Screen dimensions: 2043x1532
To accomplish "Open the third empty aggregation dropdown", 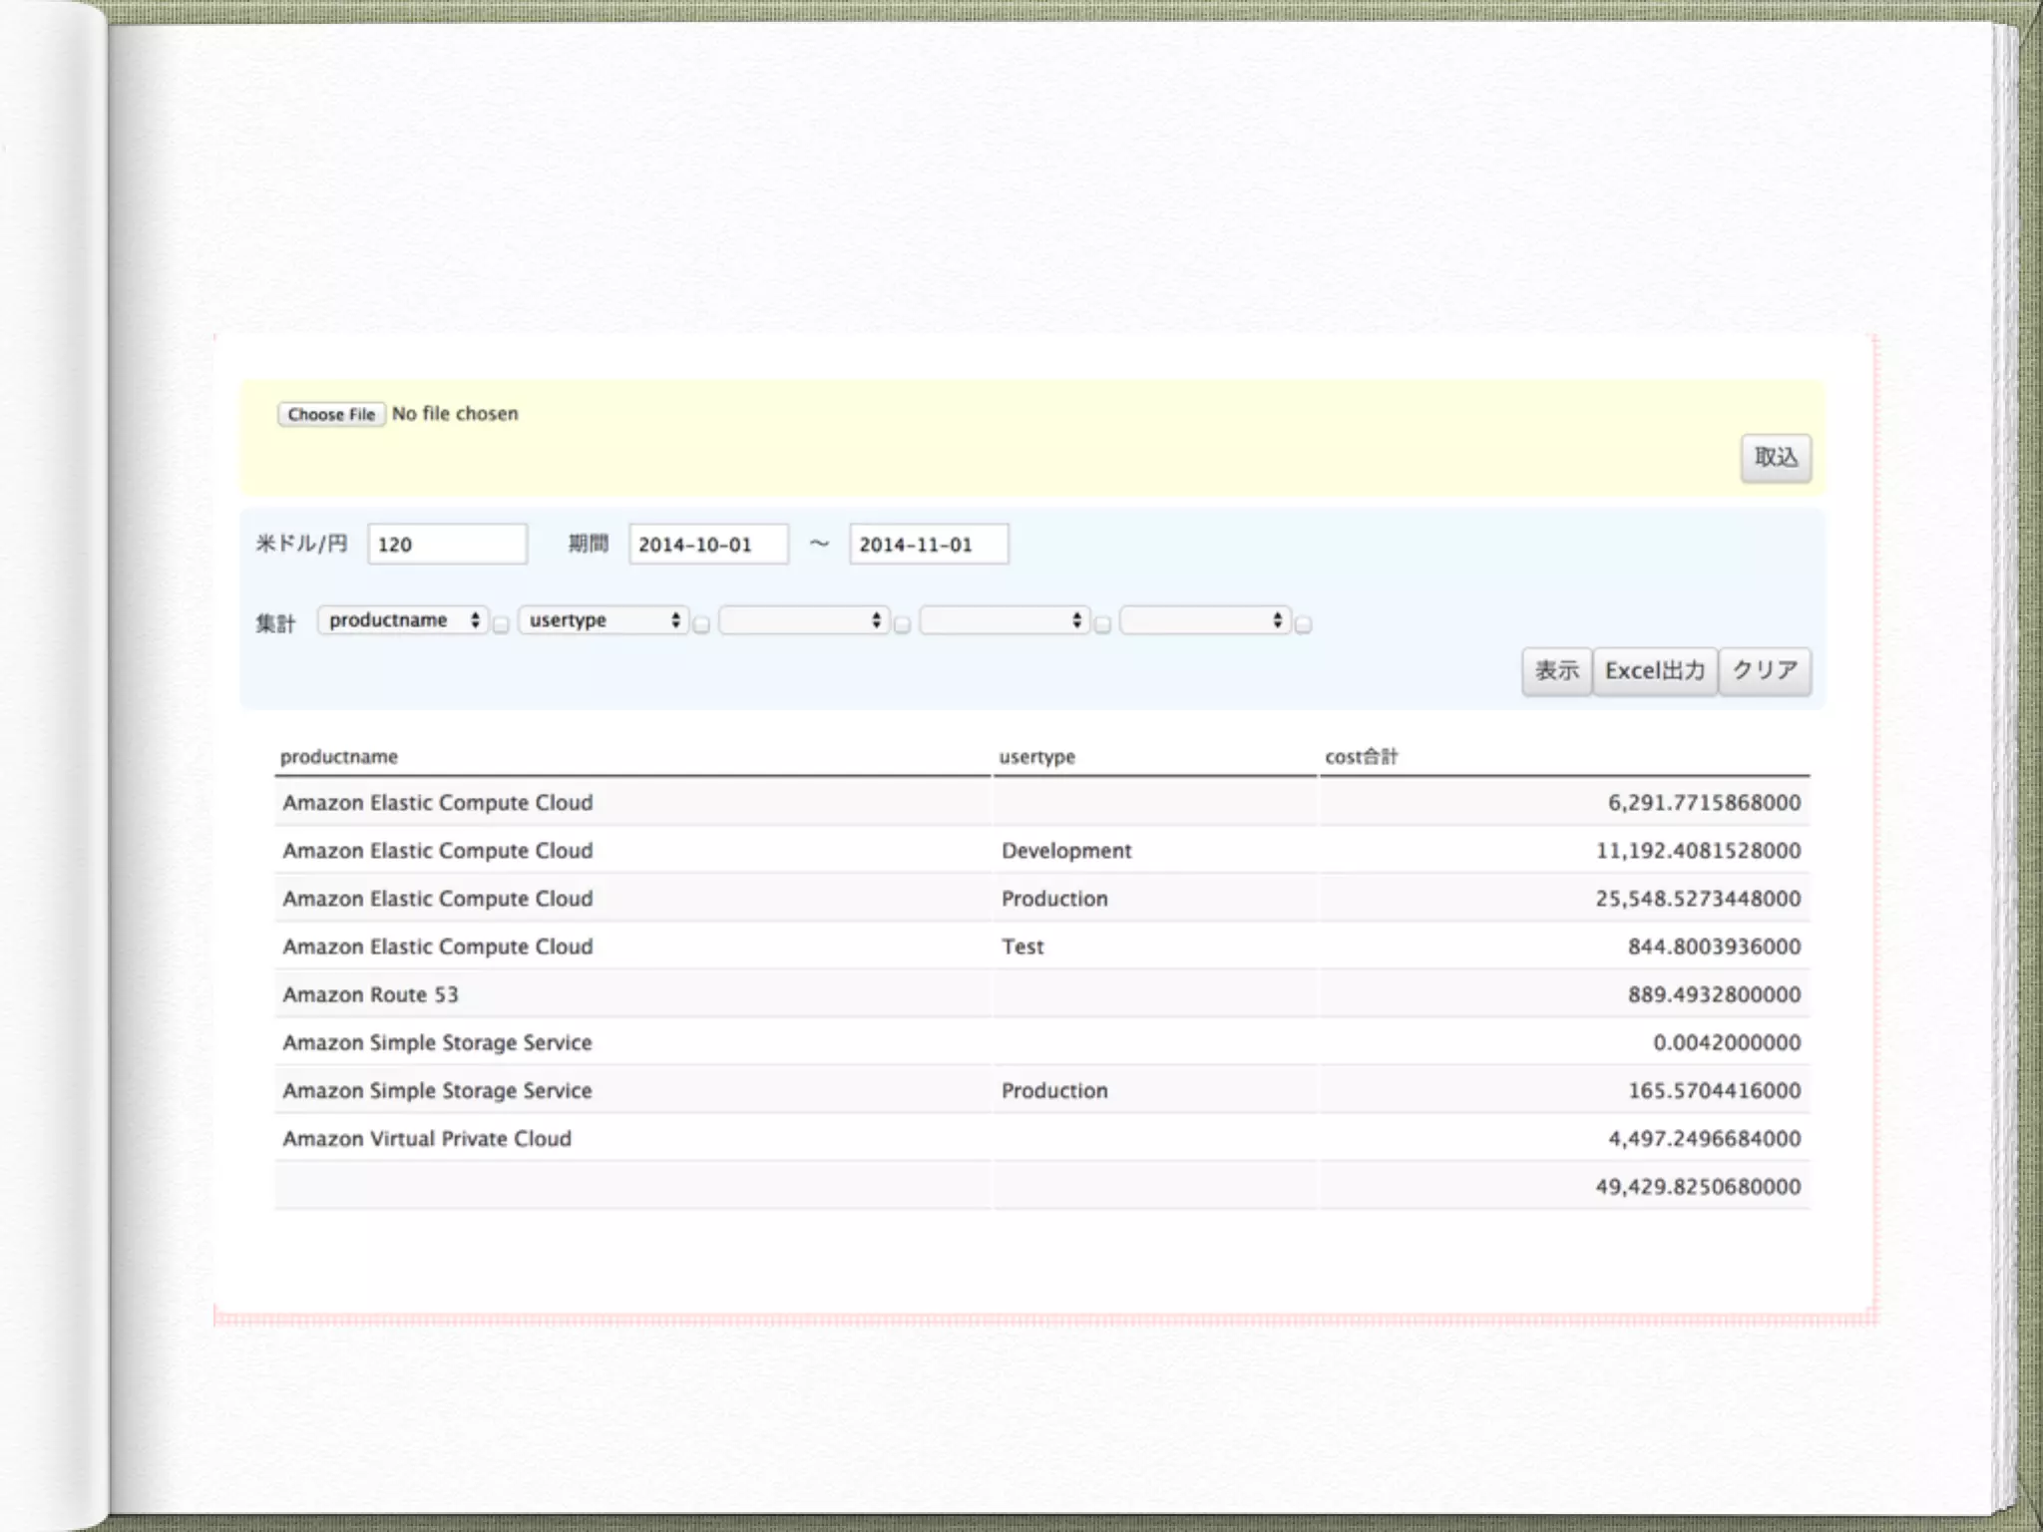I will [804, 620].
